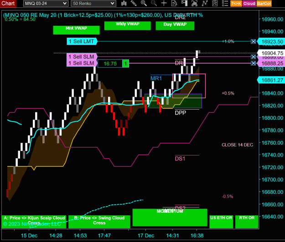Select the 1 Sell LMT order flag
The height and width of the screenshot is (242, 285).
82,41
